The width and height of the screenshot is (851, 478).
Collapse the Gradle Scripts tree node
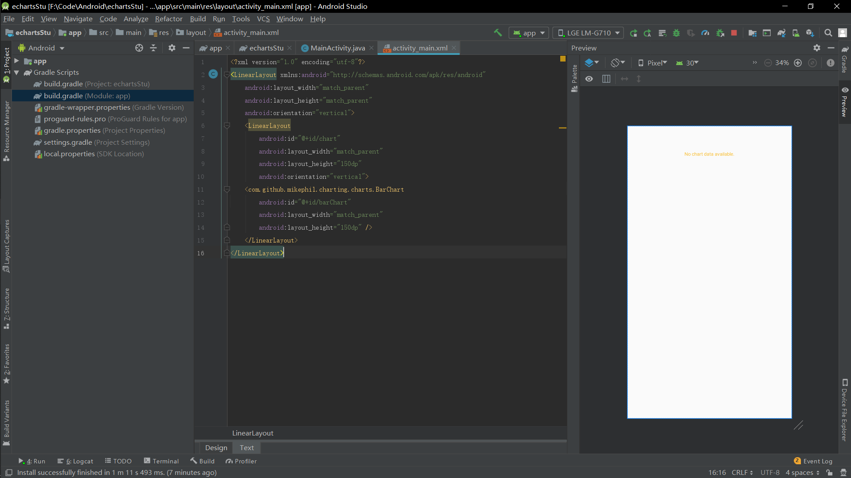16,73
